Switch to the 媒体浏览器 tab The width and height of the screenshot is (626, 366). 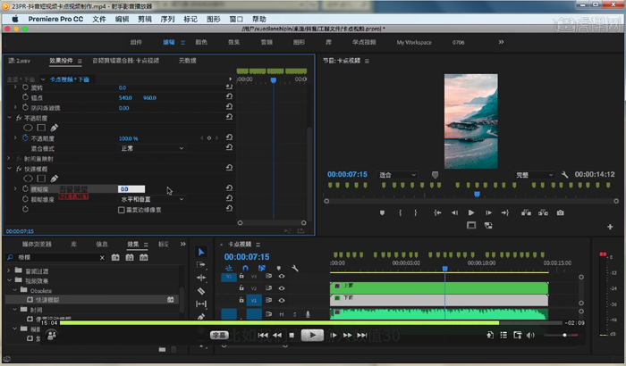point(37,243)
